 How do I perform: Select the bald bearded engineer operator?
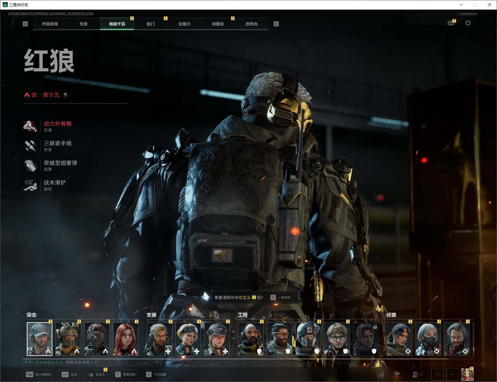click(x=251, y=339)
